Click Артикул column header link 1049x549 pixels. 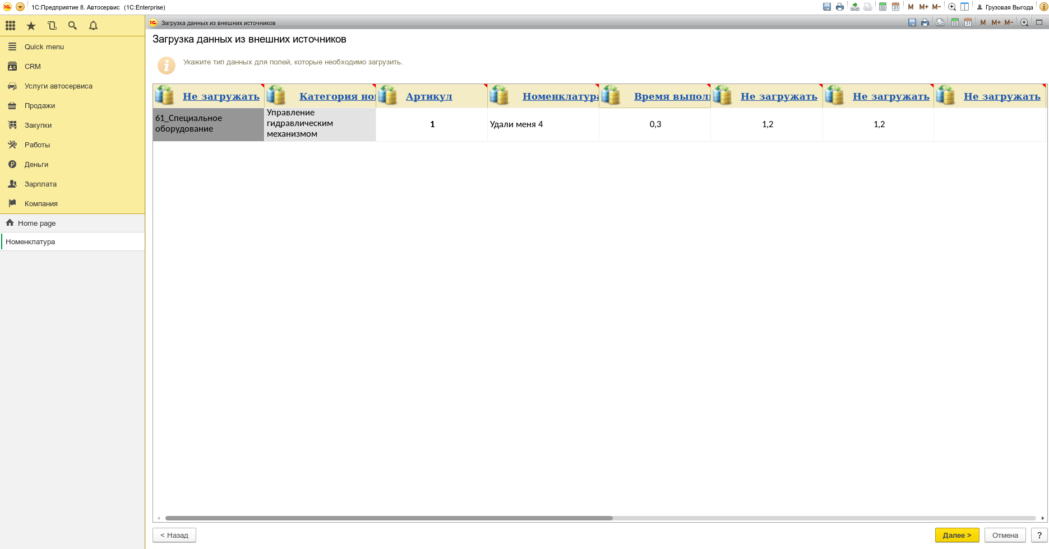pos(429,96)
